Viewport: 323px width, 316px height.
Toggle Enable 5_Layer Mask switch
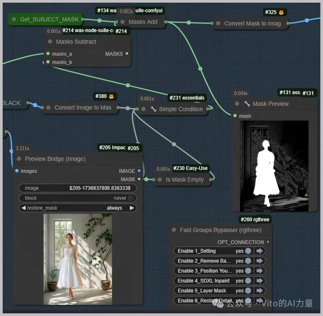tap(248, 290)
